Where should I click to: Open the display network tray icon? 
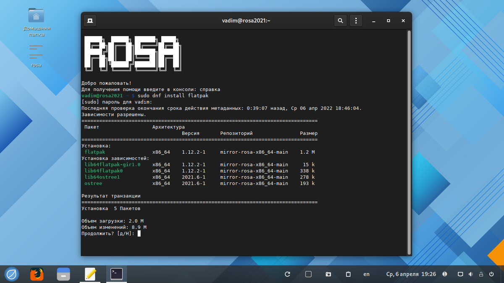(x=460, y=274)
